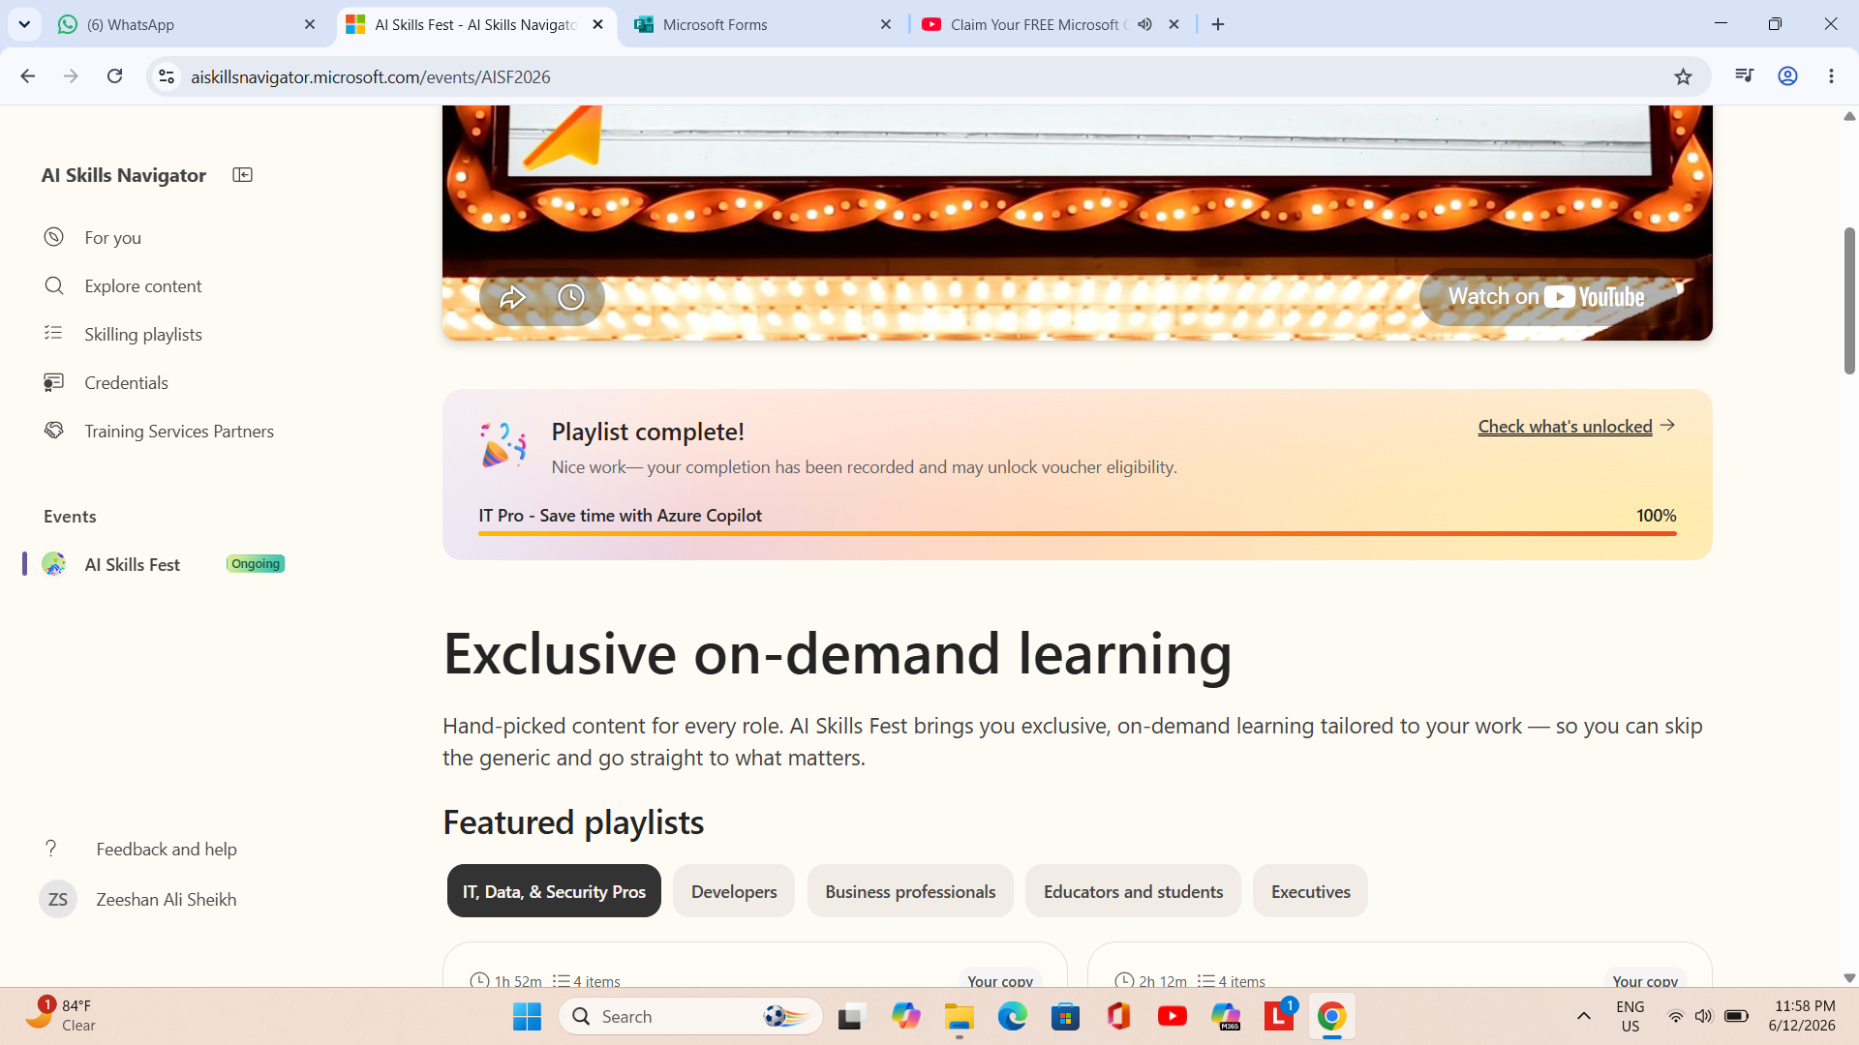Open the Credentials section
1859x1045 pixels.
pyautogui.click(x=126, y=383)
